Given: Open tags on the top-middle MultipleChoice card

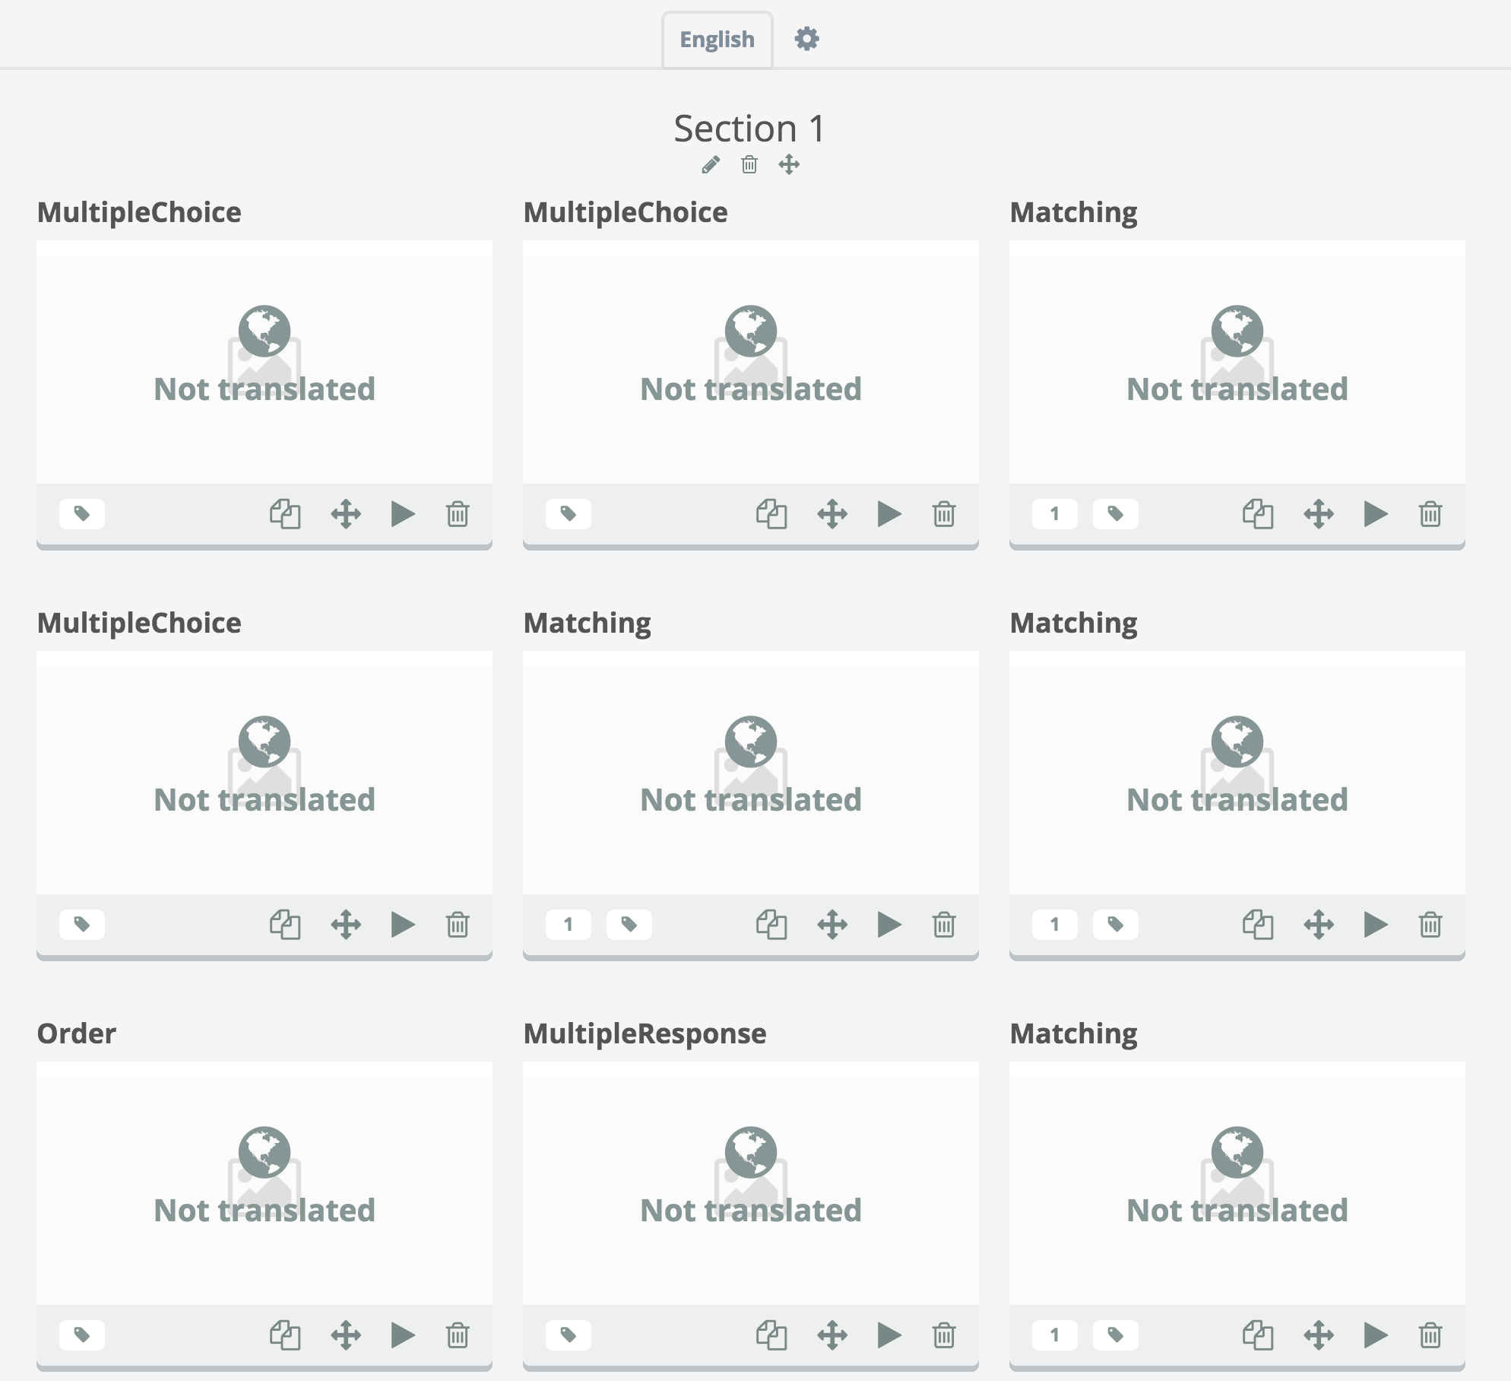Looking at the screenshot, I should point(569,514).
